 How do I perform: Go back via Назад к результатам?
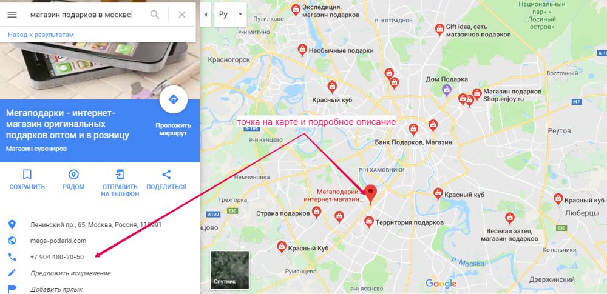(x=41, y=35)
